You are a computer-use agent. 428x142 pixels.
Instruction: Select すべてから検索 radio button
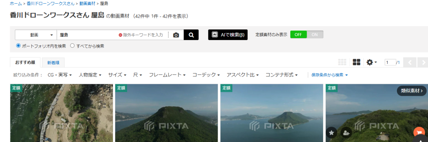click(72, 46)
